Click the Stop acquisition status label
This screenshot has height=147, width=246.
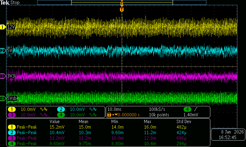[x=15, y=2]
